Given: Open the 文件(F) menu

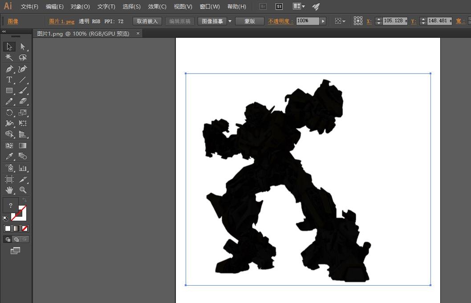Looking at the screenshot, I should click(x=29, y=7).
